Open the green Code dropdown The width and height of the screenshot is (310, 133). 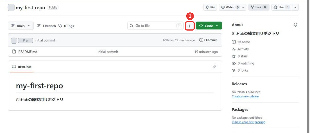(209, 26)
